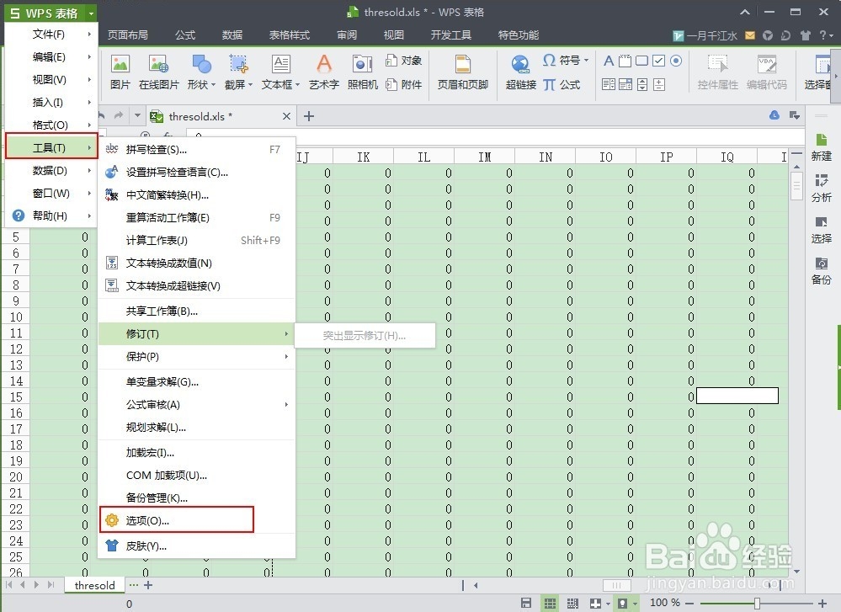Select the 照相机 camera tool

pos(362,72)
